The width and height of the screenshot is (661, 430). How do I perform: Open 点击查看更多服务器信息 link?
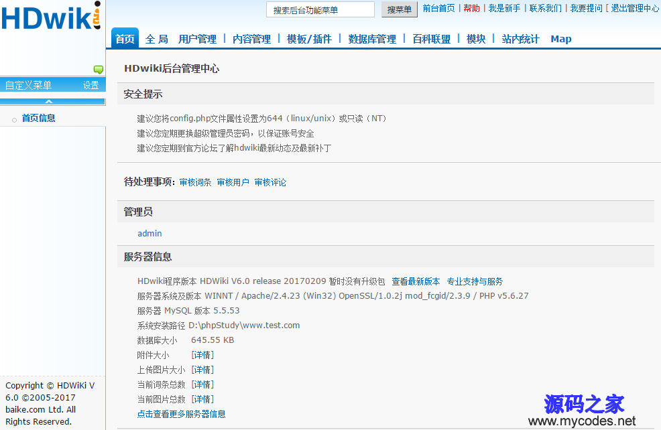[x=181, y=414]
